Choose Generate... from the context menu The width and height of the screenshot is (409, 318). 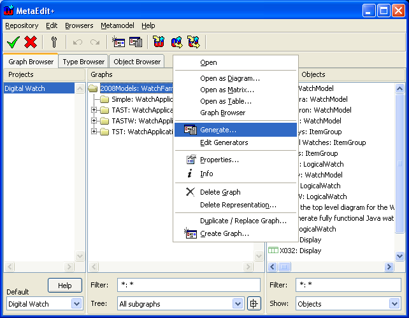pos(218,130)
